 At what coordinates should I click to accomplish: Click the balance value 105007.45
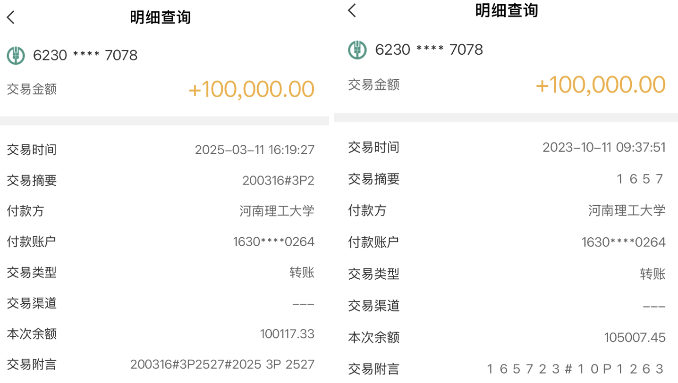[x=635, y=338]
